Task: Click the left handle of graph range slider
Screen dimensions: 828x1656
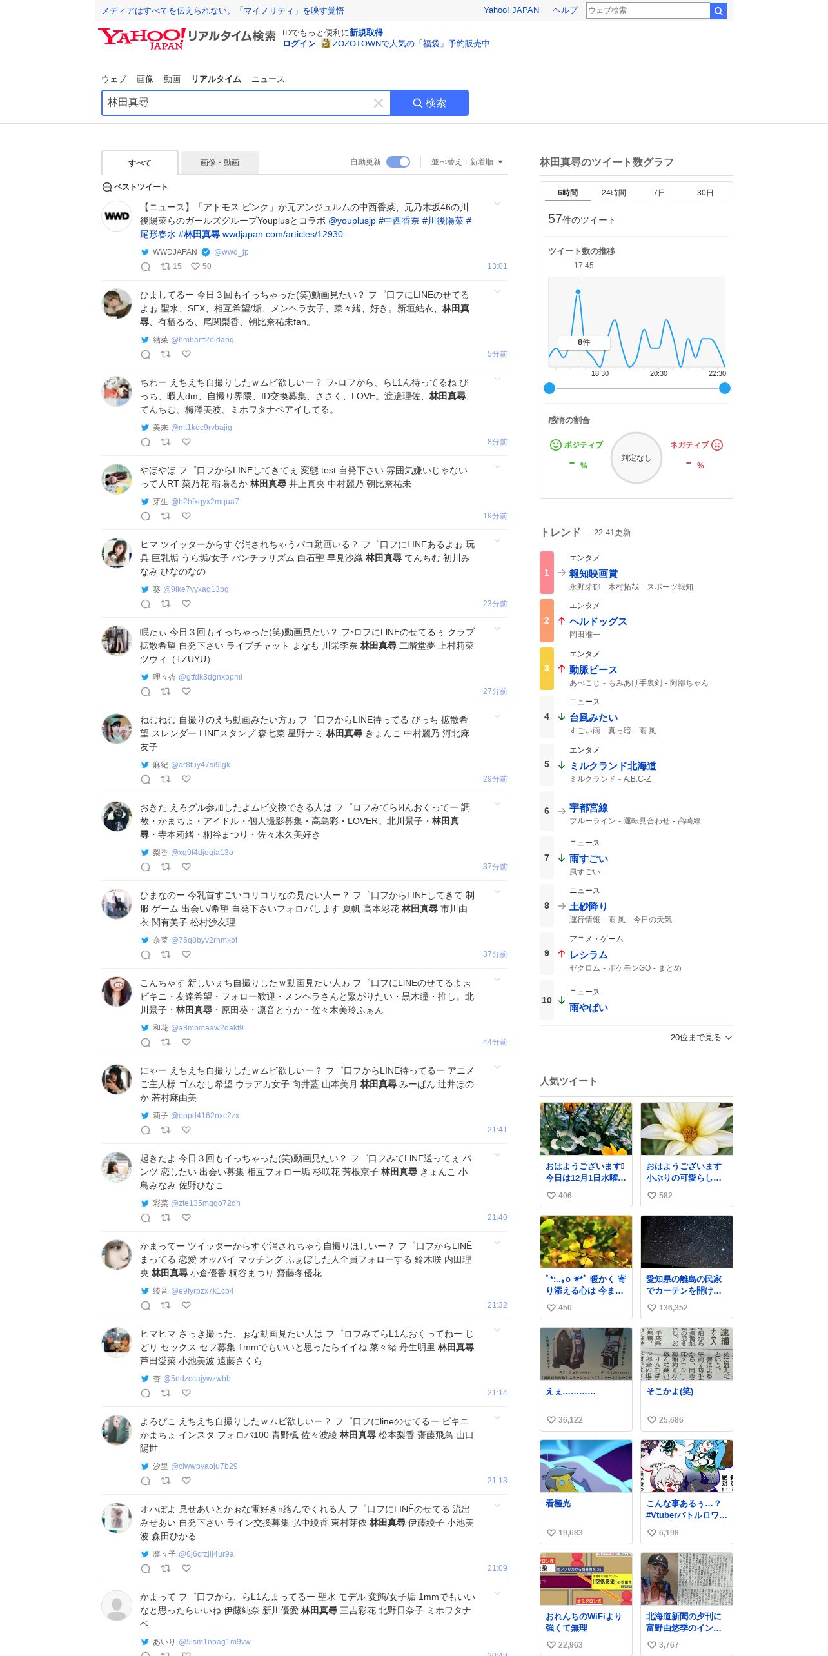Action: pos(549,388)
